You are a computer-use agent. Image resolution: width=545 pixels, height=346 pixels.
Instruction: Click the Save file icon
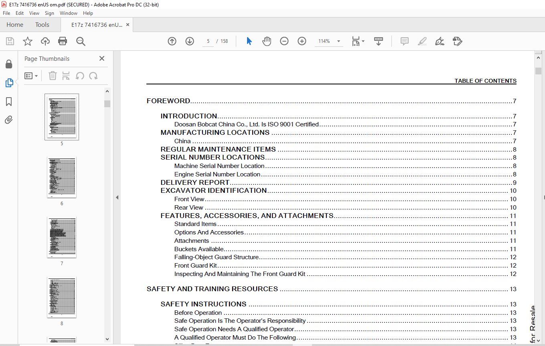pyautogui.click(x=10, y=41)
